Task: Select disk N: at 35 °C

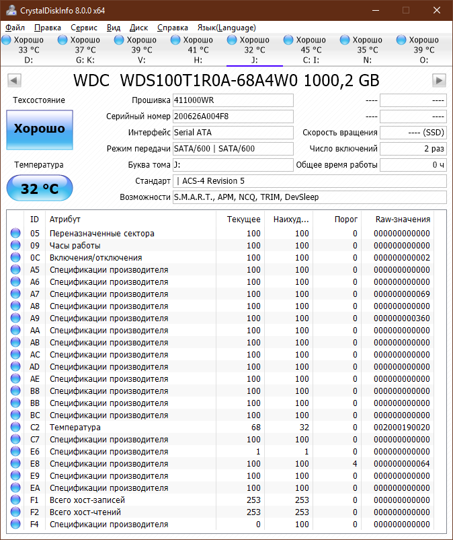Action: coord(368,50)
